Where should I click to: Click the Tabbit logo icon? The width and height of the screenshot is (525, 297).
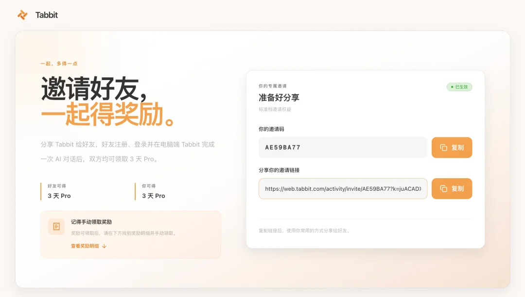22,15
